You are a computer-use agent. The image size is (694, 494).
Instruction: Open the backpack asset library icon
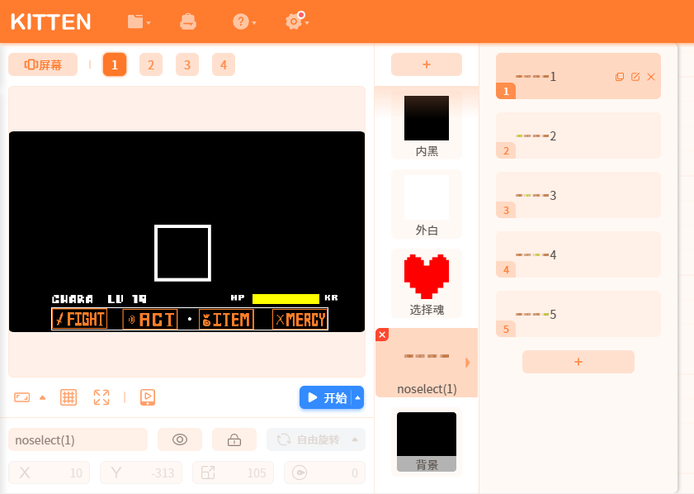pos(188,21)
